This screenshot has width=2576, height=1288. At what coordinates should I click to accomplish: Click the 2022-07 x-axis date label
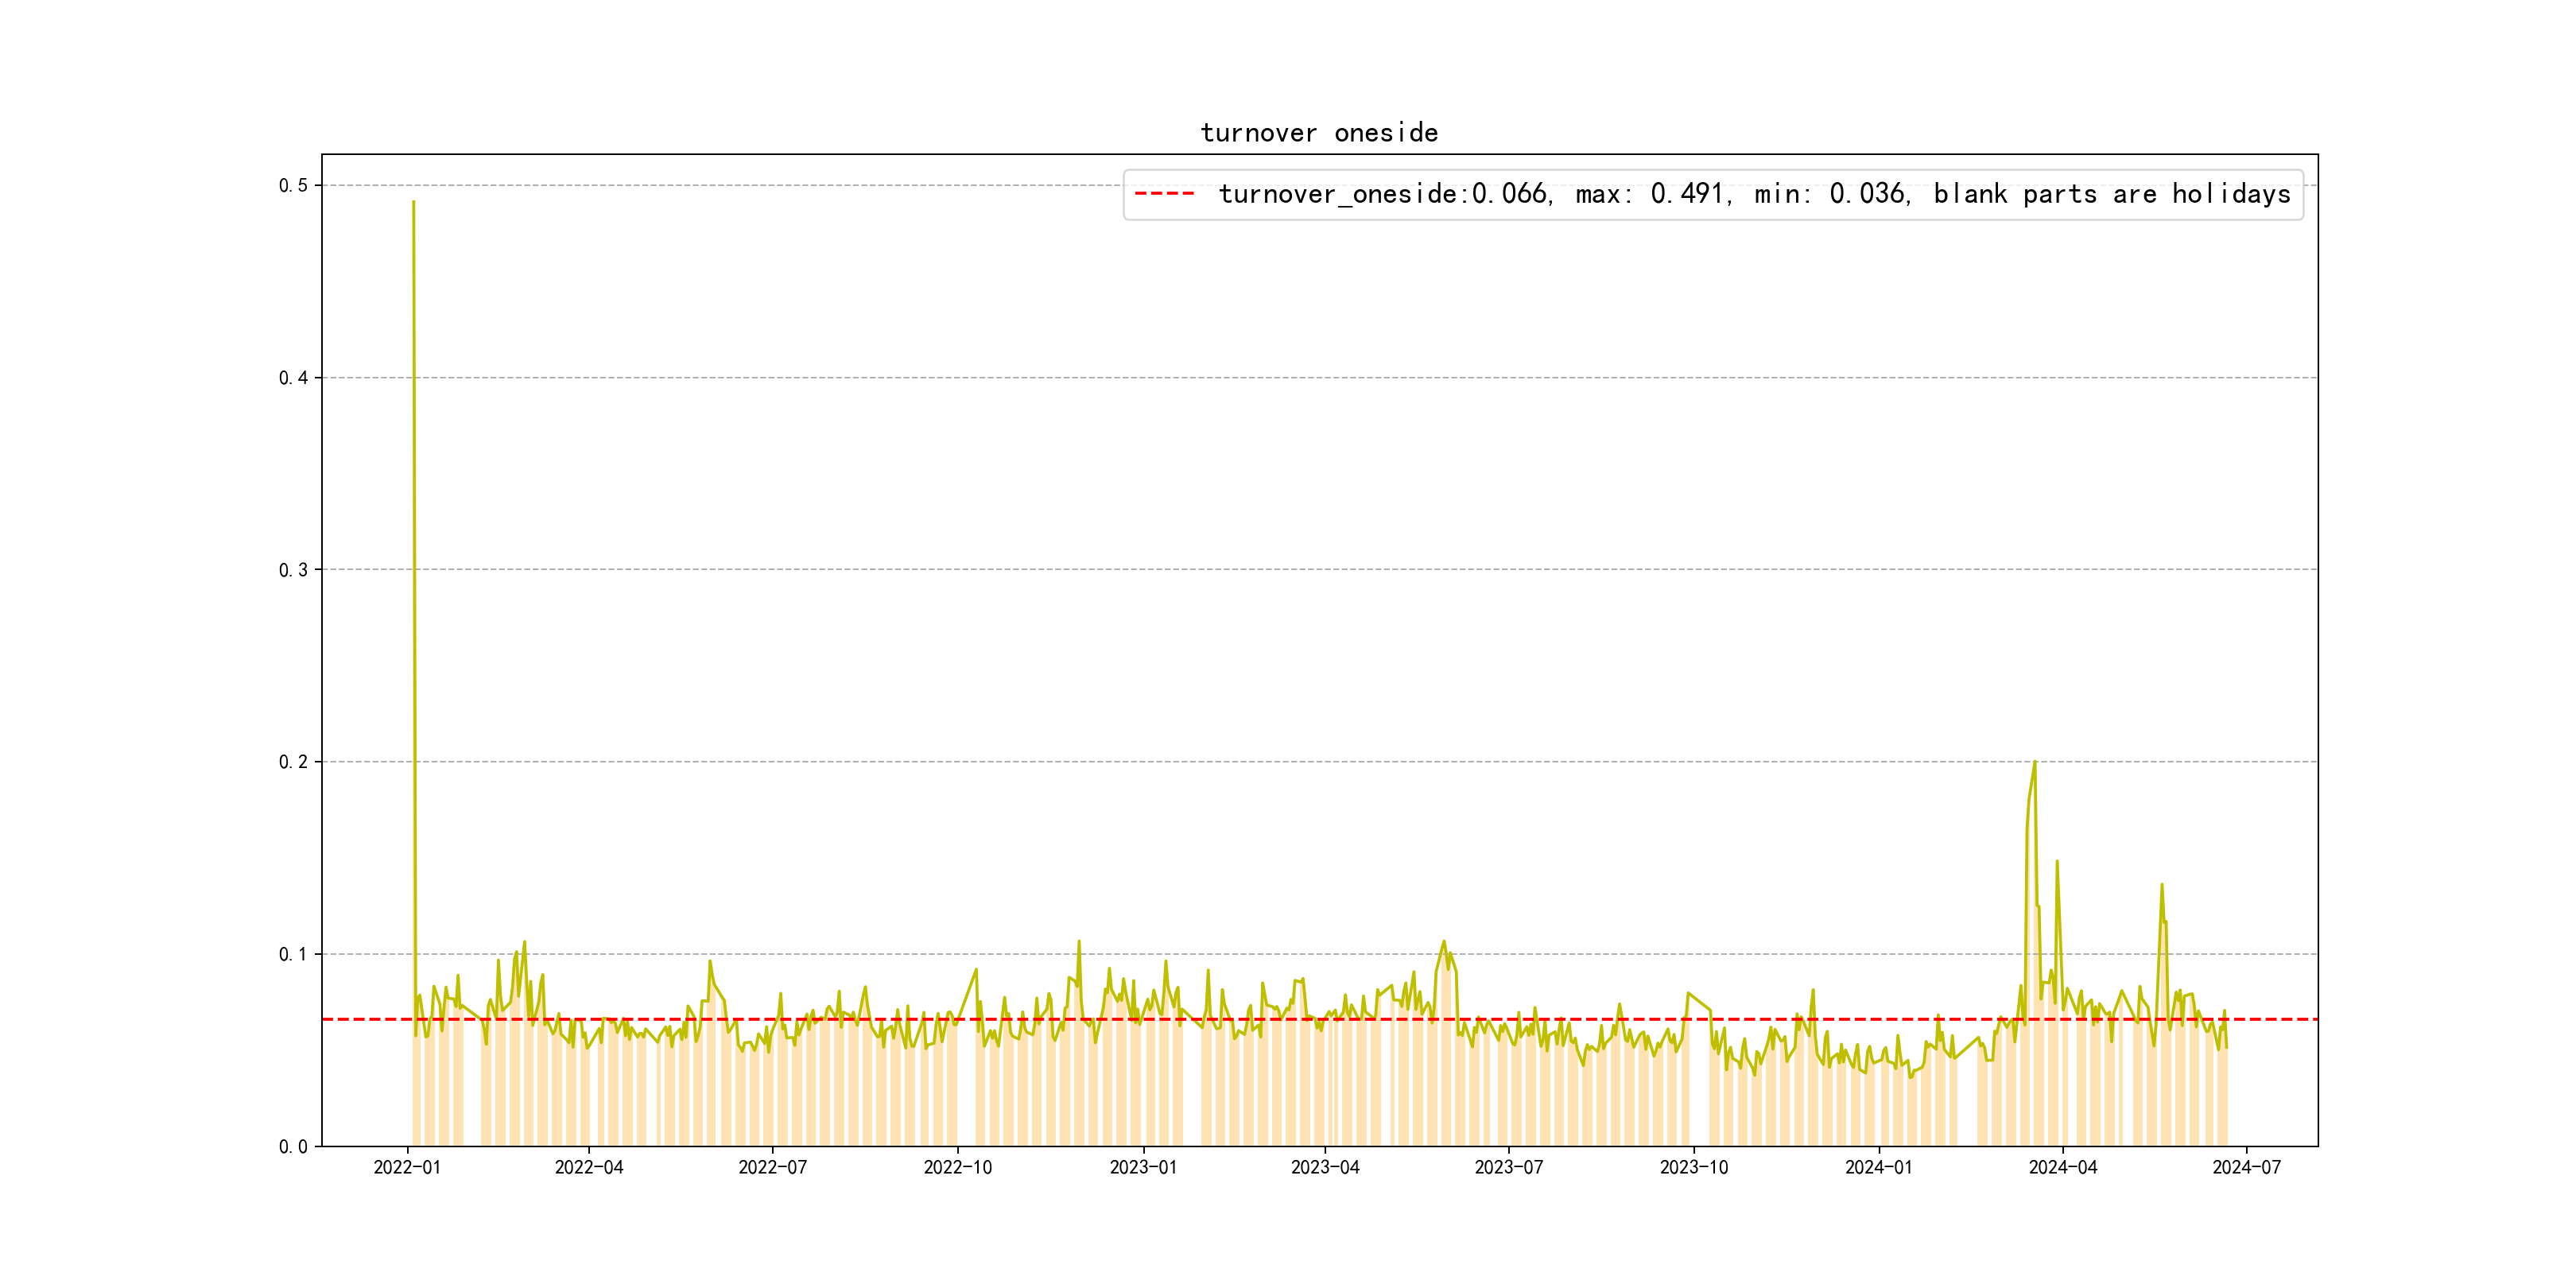point(772,1167)
